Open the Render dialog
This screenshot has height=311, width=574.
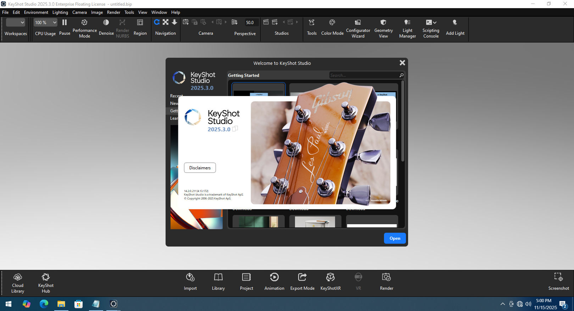[x=386, y=282]
